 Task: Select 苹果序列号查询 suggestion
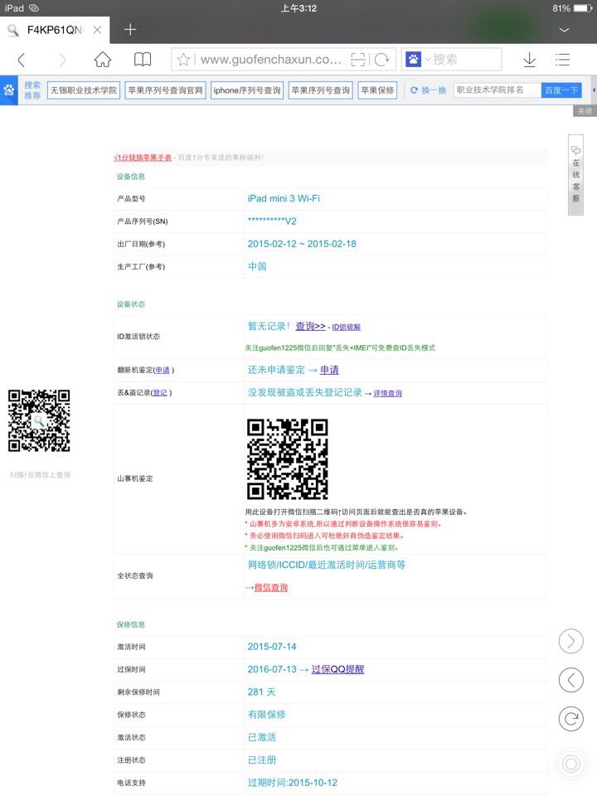click(321, 90)
